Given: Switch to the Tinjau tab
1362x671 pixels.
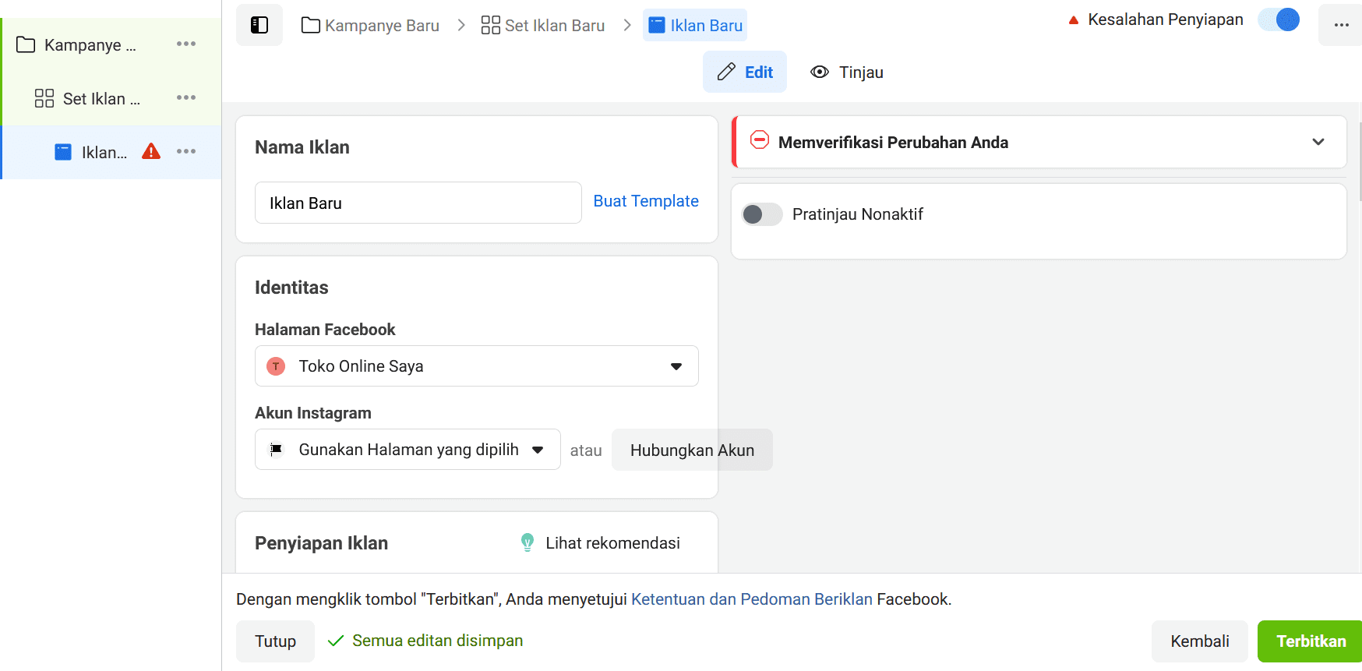Looking at the screenshot, I should (x=847, y=72).
